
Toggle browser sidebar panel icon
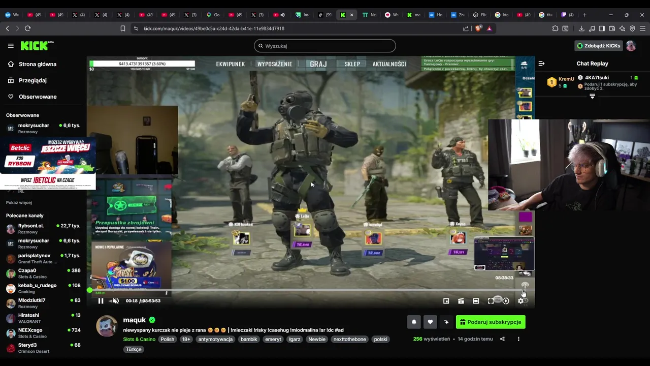(x=602, y=28)
